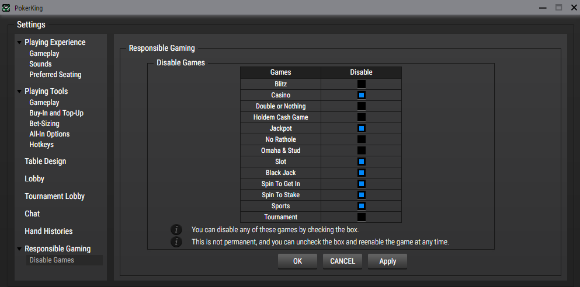Select Hotkeys under Playing Tools
Viewport: 580px width, 287px height.
click(41, 145)
